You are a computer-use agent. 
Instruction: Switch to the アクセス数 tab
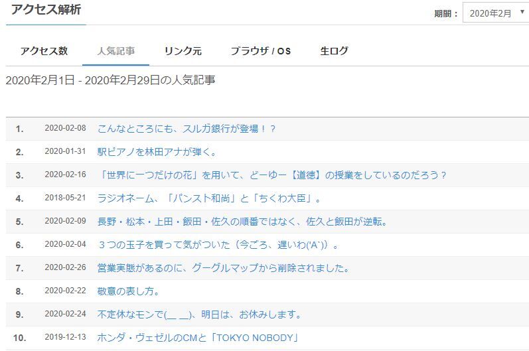click(x=44, y=51)
